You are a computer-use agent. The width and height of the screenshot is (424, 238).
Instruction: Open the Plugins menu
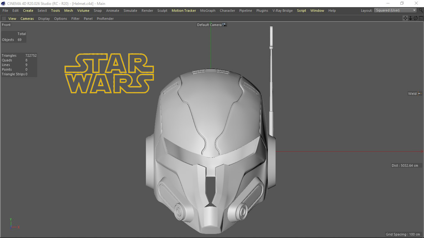[x=262, y=11]
